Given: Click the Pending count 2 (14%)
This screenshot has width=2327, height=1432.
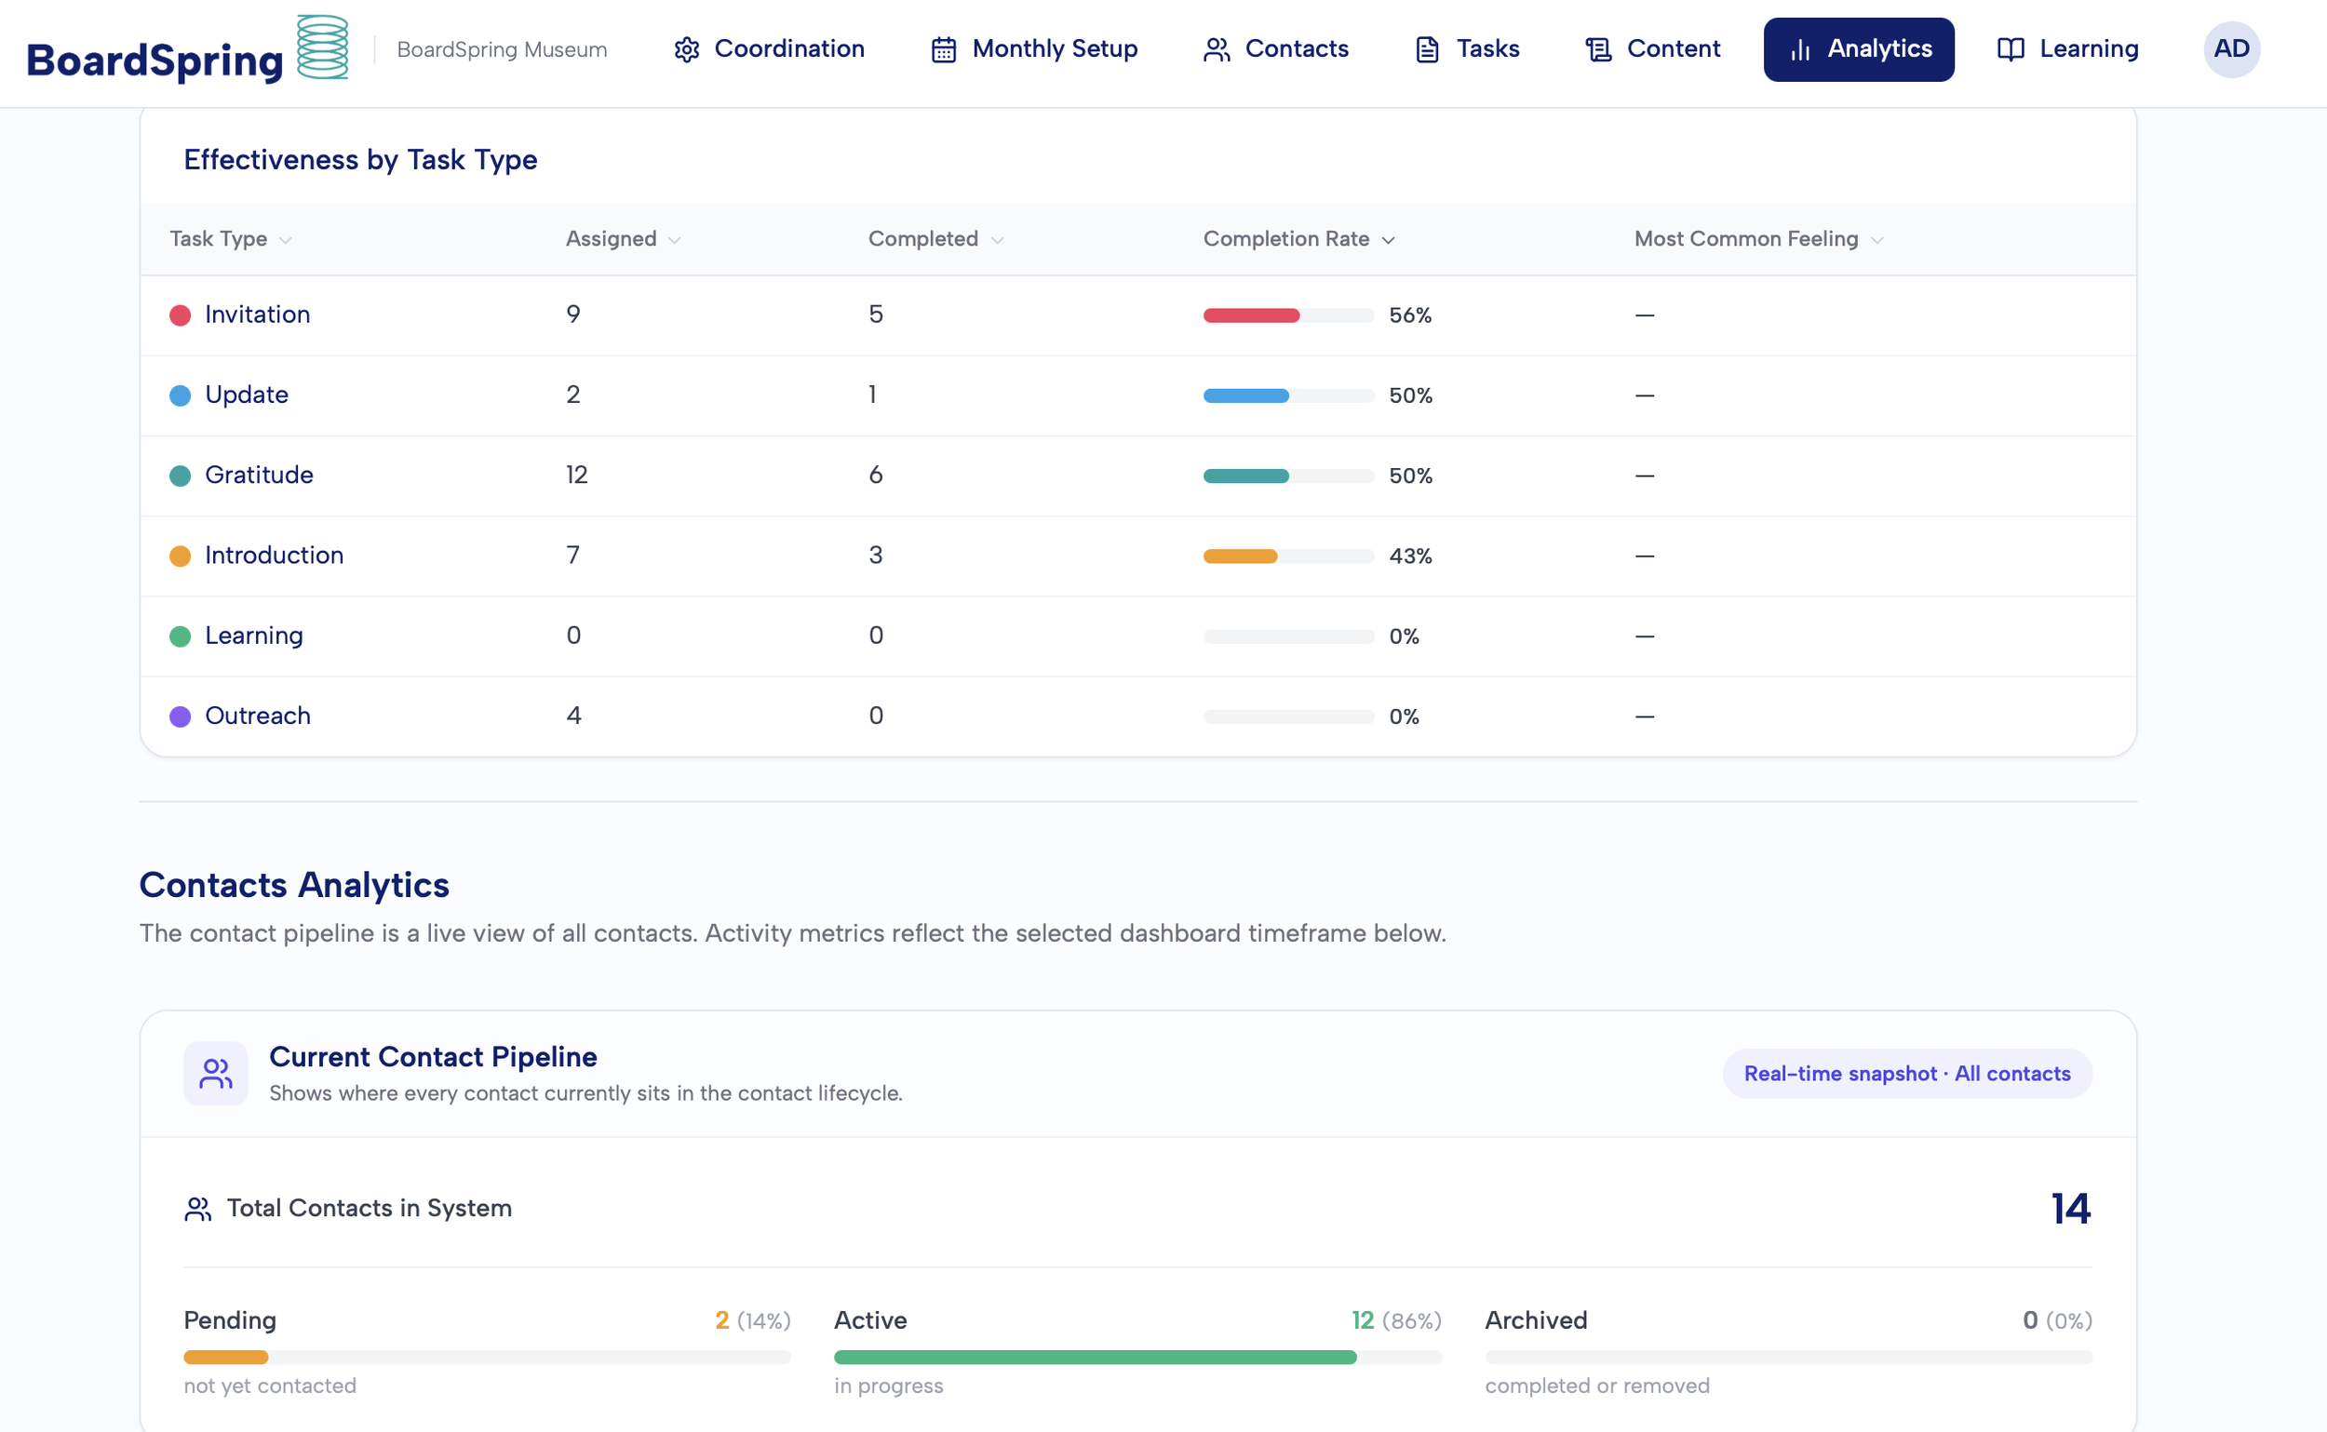Looking at the screenshot, I should coord(752,1320).
